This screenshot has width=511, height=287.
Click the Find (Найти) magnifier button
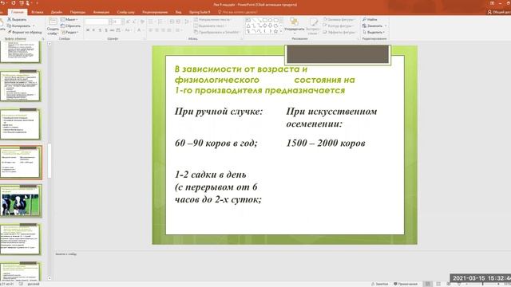(x=370, y=19)
